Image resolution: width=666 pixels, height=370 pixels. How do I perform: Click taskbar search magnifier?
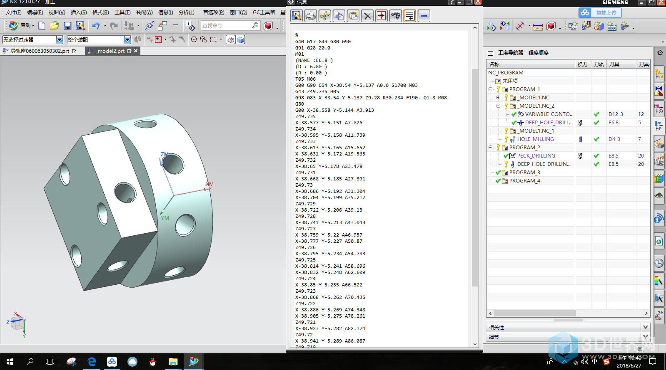[x=30, y=361]
